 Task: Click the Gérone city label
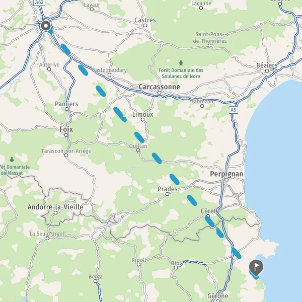coord(218,295)
